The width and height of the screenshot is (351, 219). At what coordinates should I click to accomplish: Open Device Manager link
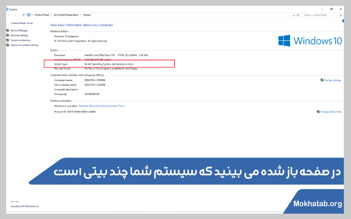(x=19, y=31)
